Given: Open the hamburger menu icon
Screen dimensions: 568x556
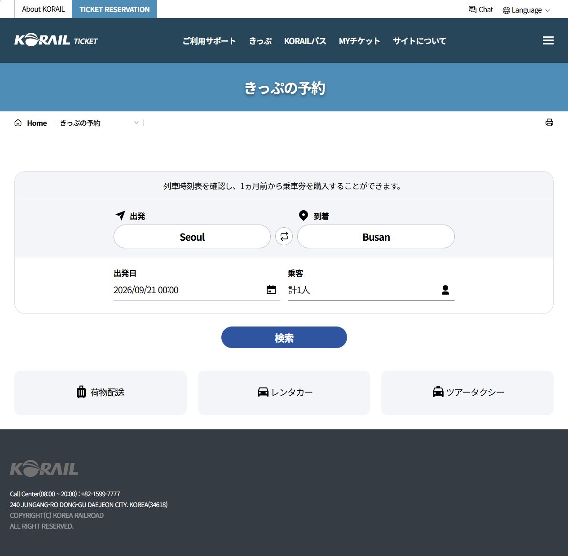Looking at the screenshot, I should point(548,40).
